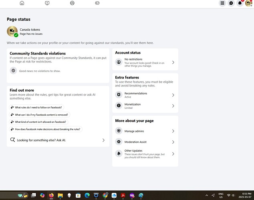This screenshot has width=254, height=200.
Task: Open Microsoft Edge from the taskbar
Action: click(87, 195)
